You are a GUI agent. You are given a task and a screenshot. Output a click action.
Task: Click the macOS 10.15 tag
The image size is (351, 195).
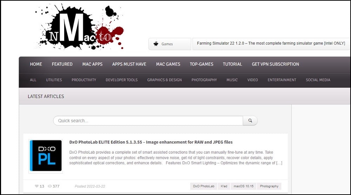(x=243, y=186)
